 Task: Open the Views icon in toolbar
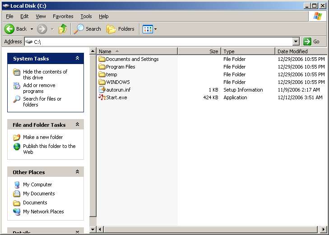(148, 29)
